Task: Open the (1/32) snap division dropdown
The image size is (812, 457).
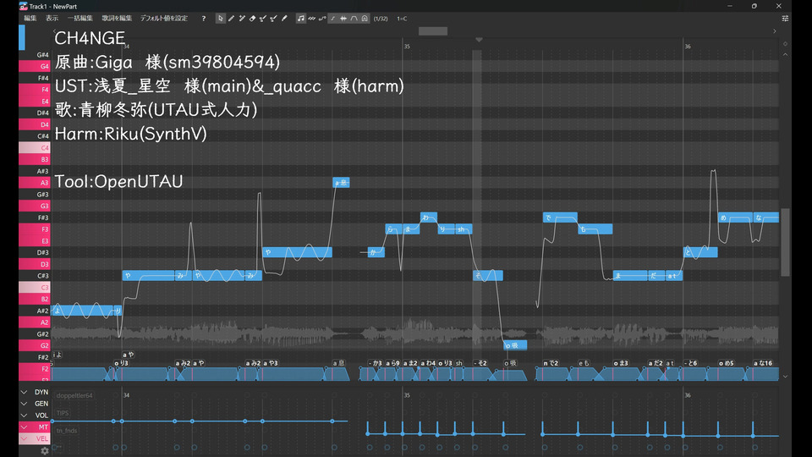Action: (x=381, y=19)
